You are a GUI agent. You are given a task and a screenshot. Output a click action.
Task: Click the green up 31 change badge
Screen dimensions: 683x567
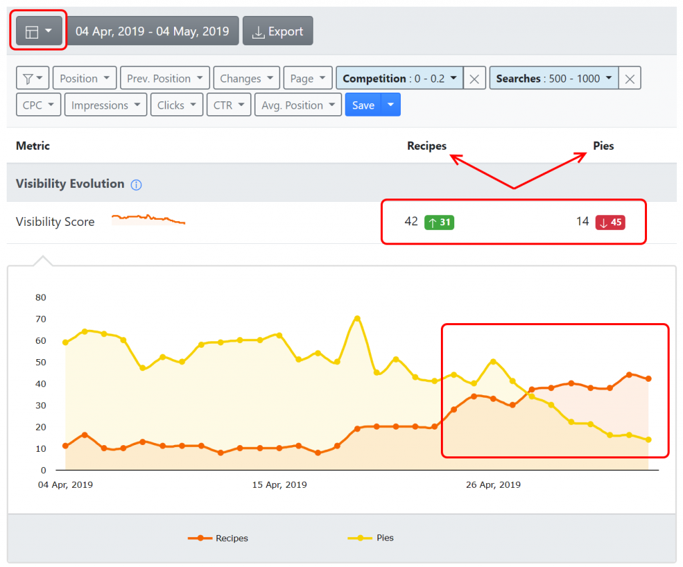click(439, 223)
